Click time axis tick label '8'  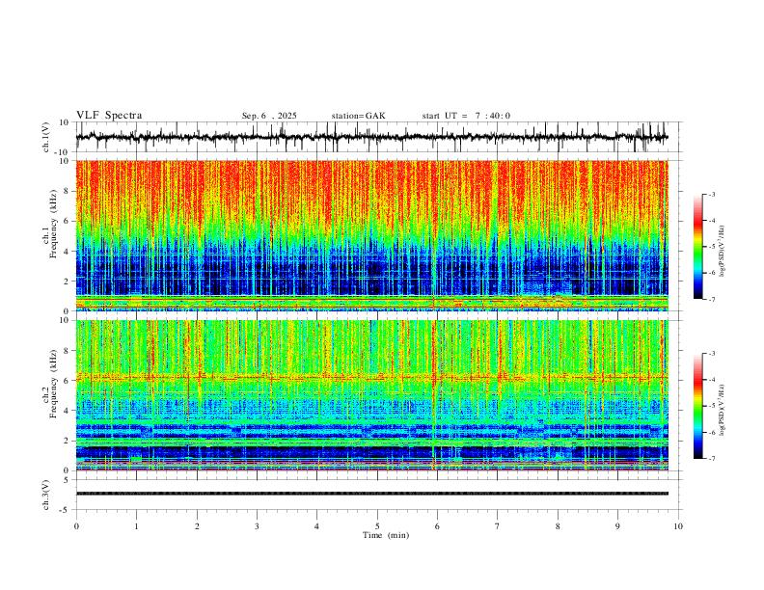(558, 526)
